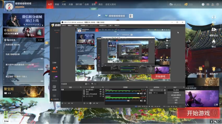Remove selected source using minus icon in sources dock
This screenshot has height=124, width=222.
(87, 103)
